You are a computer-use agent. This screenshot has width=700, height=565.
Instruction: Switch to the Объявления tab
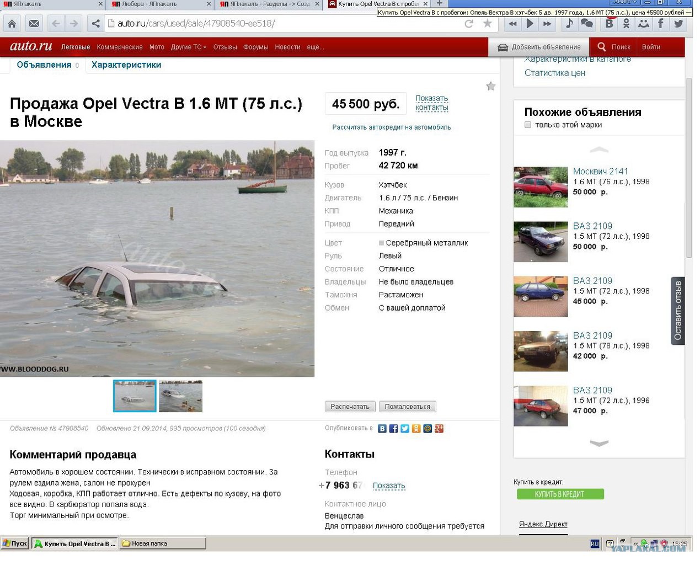[44, 65]
